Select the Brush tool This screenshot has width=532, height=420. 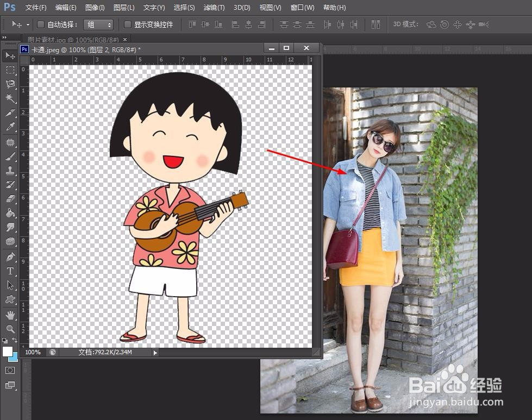(10, 156)
